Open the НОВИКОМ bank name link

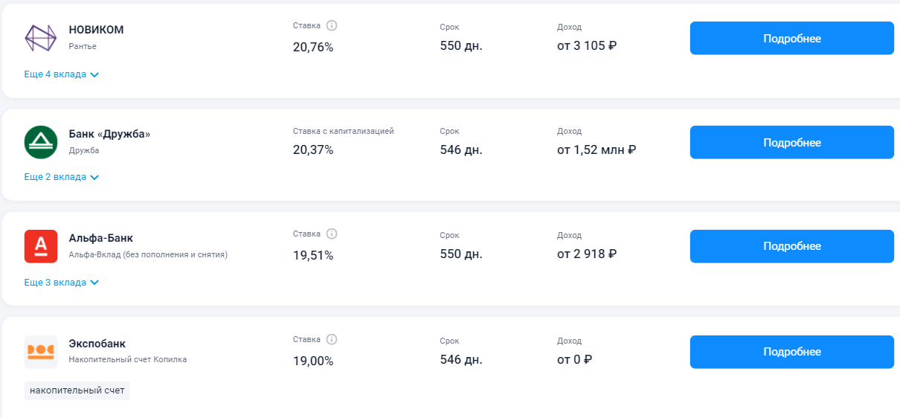click(x=96, y=30)
